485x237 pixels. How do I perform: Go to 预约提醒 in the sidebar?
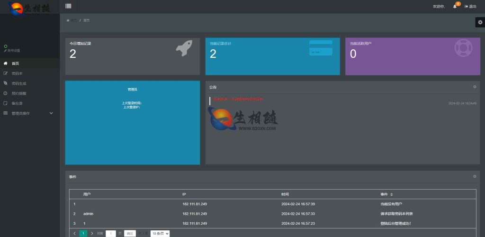pyautogui.click(x=18, y=93)
